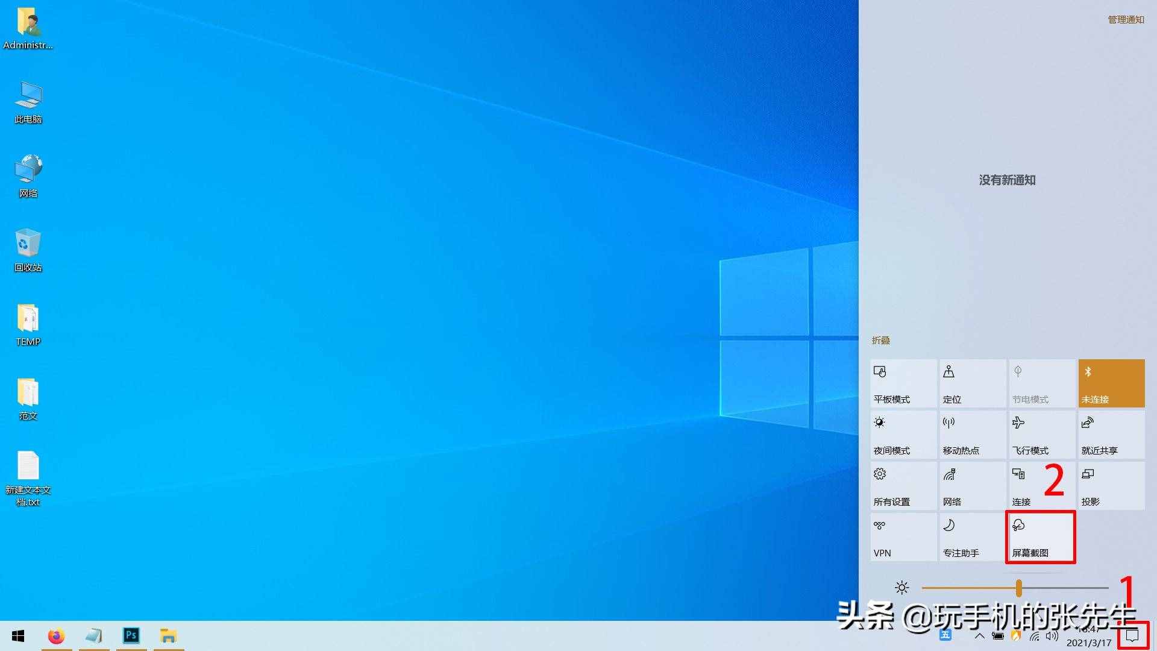Toggle 就近共享 nearby sharing tile

click(1111, 435)
